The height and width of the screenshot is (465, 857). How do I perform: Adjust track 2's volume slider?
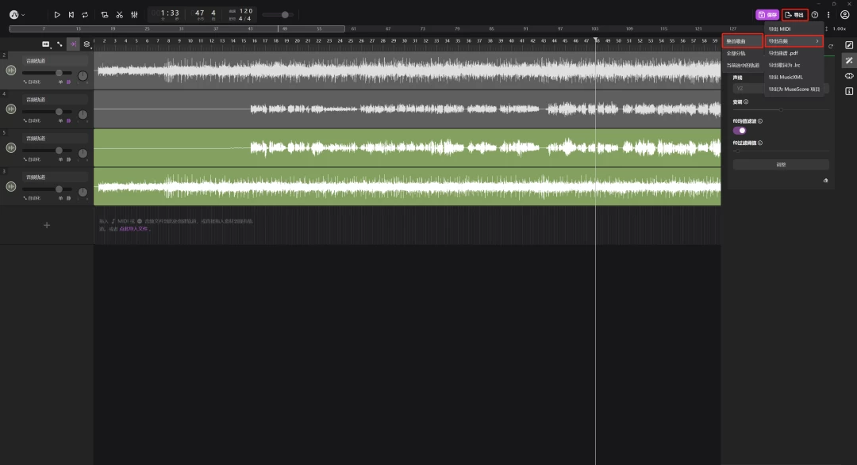47,73
